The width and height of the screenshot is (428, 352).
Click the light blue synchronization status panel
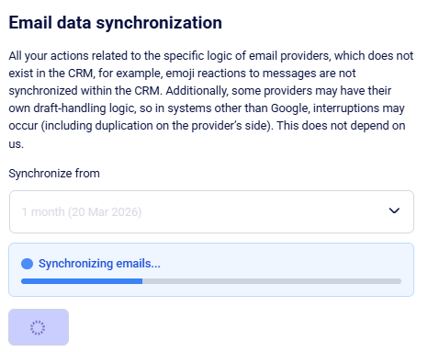point(211,269)
